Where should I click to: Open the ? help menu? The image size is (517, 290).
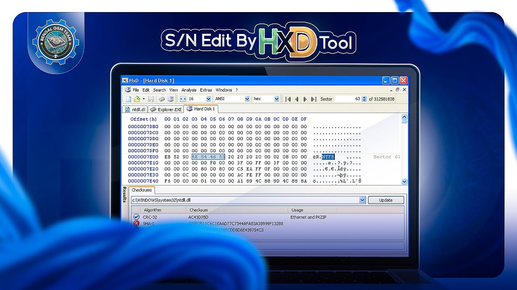tap(237, 90)
